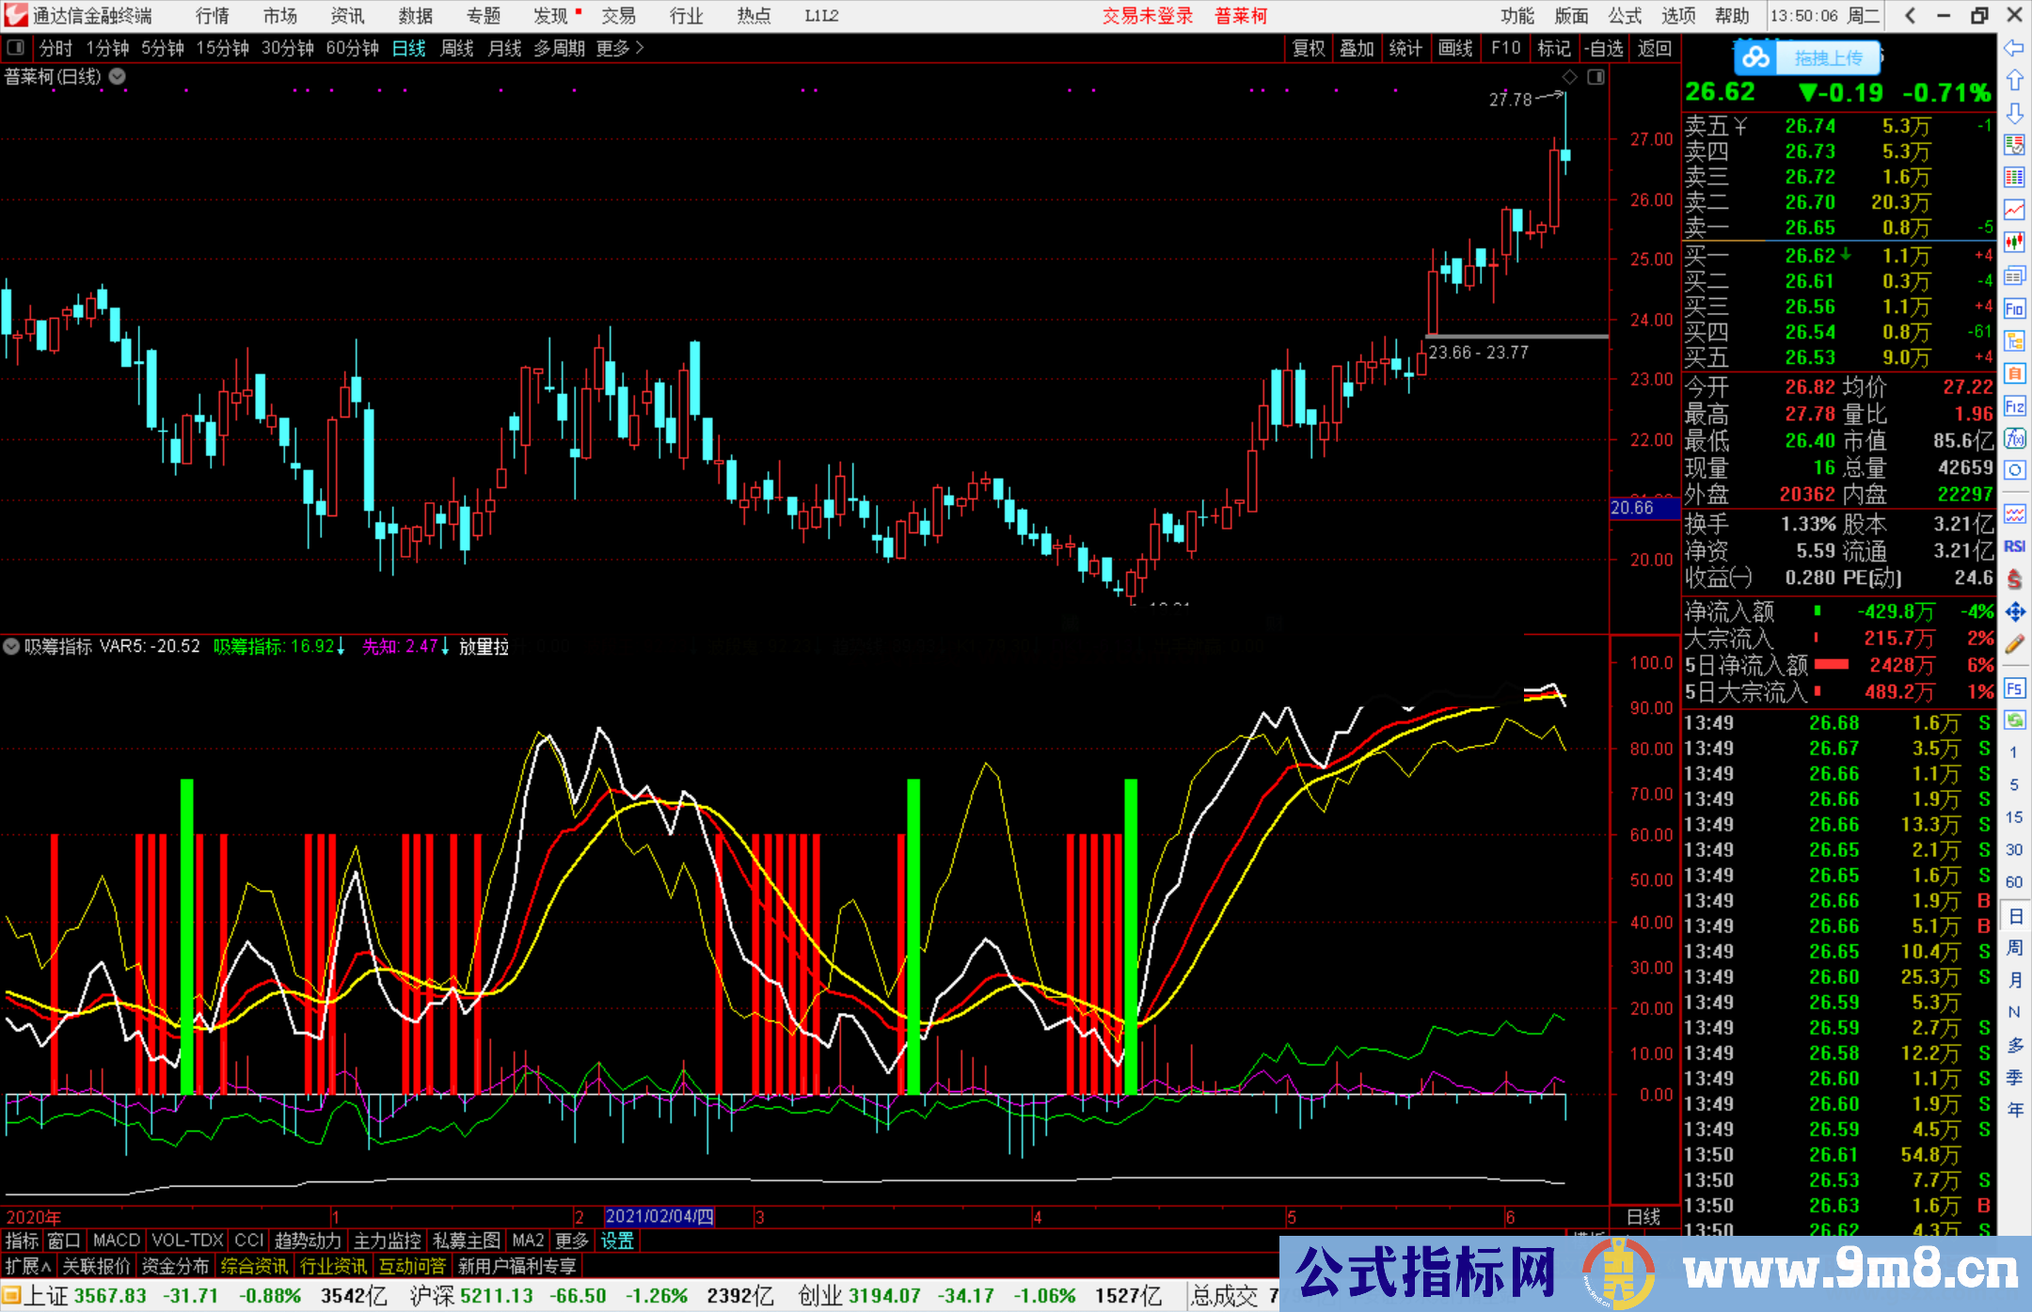
Task: Click the F10 icon in right sidebar
Action: [x=2014, y=308]
